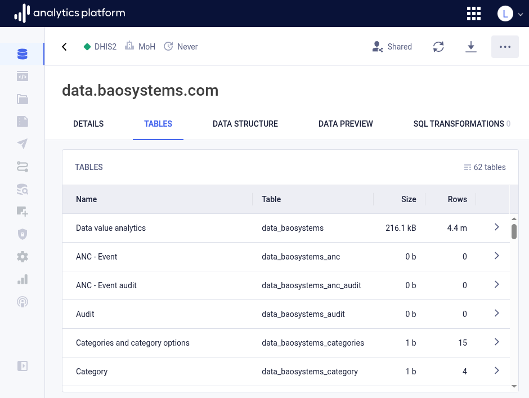Image resolution: width=529 pixels, height=398 pixels.
Task: Click the data_baosystems_categories table cell
Action: (313, 343)
